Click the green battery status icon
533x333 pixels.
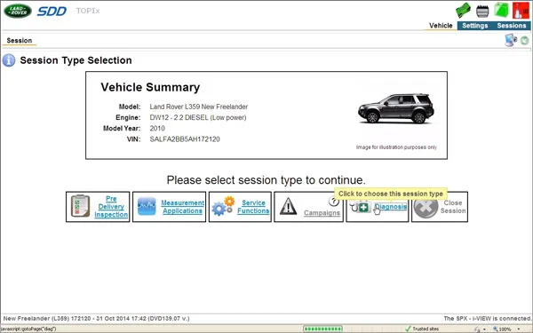(x=501, y=10)
